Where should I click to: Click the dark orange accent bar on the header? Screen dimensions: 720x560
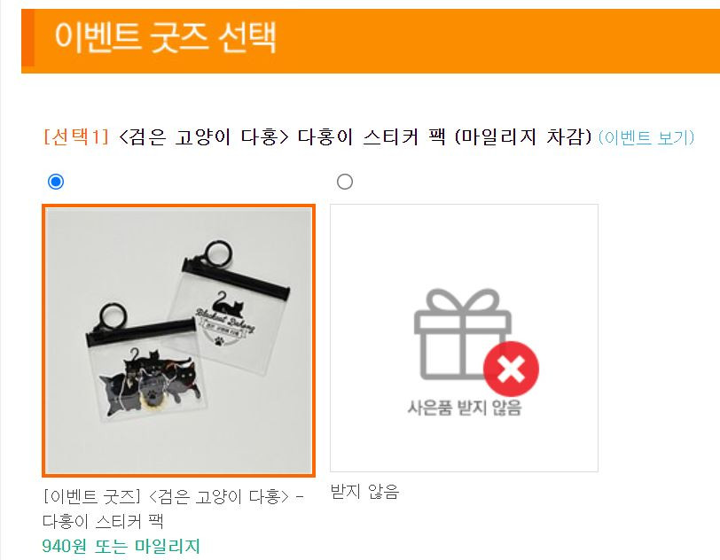click(27, 38)
